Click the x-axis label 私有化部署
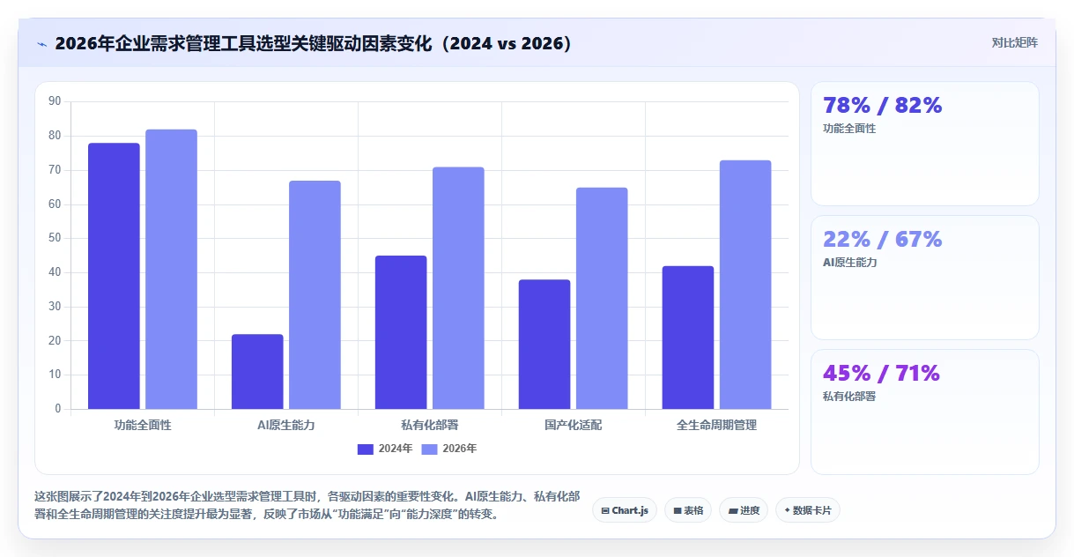Viewport: 1074px width, 557px height. click(x=430, y=425)
